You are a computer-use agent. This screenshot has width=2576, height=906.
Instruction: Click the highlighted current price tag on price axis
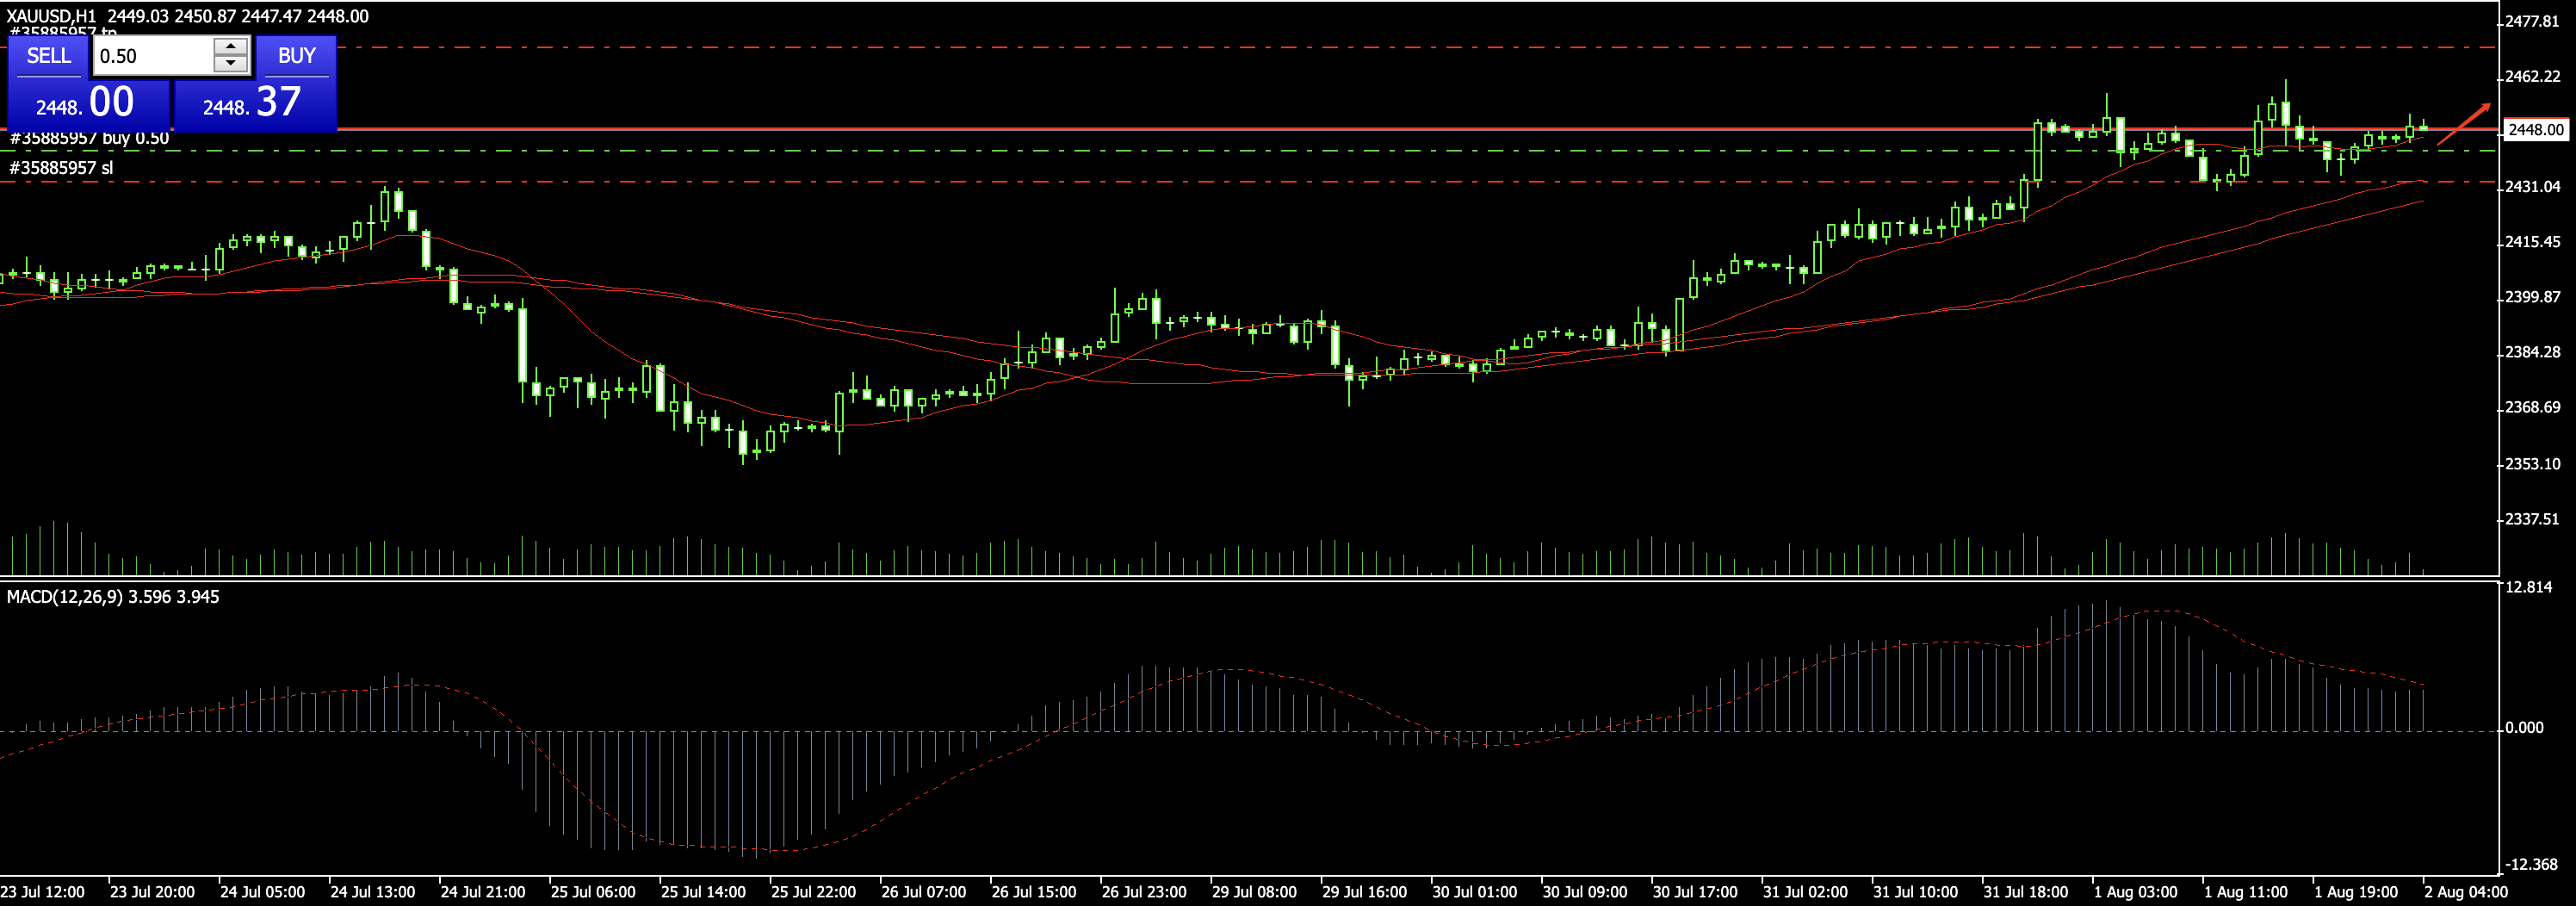2536,130
